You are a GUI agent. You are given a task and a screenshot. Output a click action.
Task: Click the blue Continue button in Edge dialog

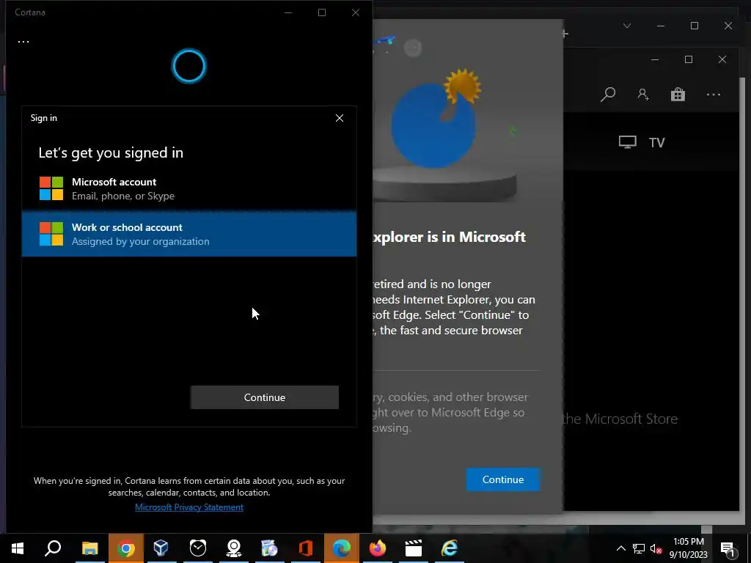[503, 479]
